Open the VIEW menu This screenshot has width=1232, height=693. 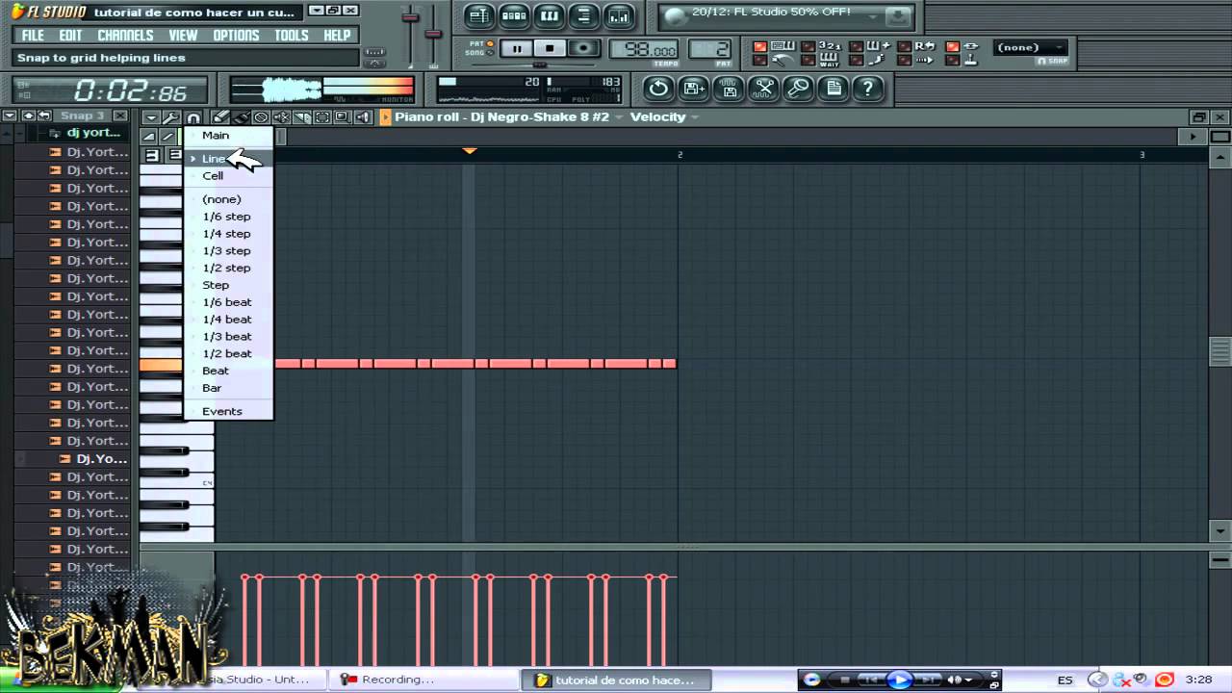(x=183, y=35)
